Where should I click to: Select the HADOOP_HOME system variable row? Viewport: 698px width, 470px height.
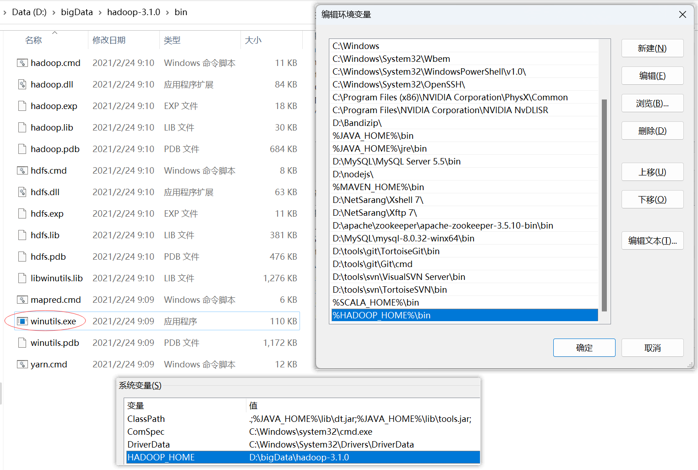click(x=303, y=457)
